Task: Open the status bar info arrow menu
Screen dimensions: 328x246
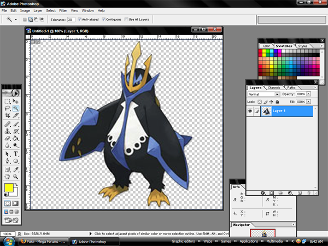Action: [91, 233]
